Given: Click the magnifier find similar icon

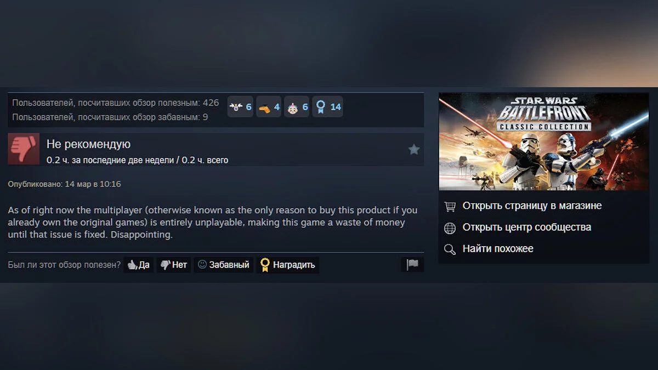Looking at the screenshot, I should [x=450, y=249].
